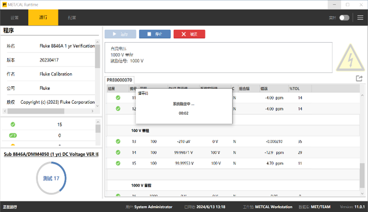The height and width of the screenshot is (212, 368).
Task: Open the Sub 8846A/DMM4050 DC Voltage link
Action: tap(51, 154)
